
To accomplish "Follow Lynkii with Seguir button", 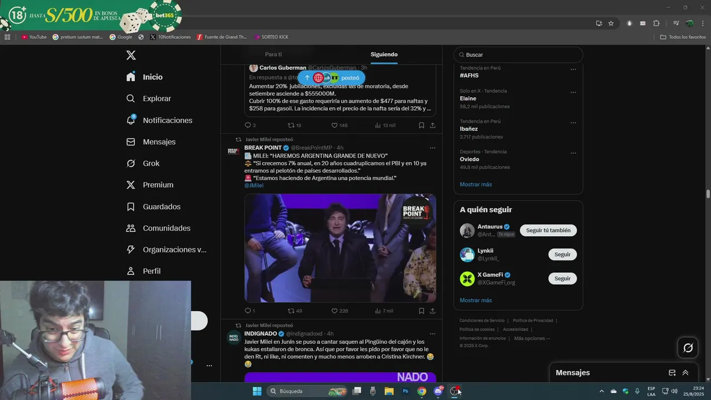I will click(x=562, y=254).
